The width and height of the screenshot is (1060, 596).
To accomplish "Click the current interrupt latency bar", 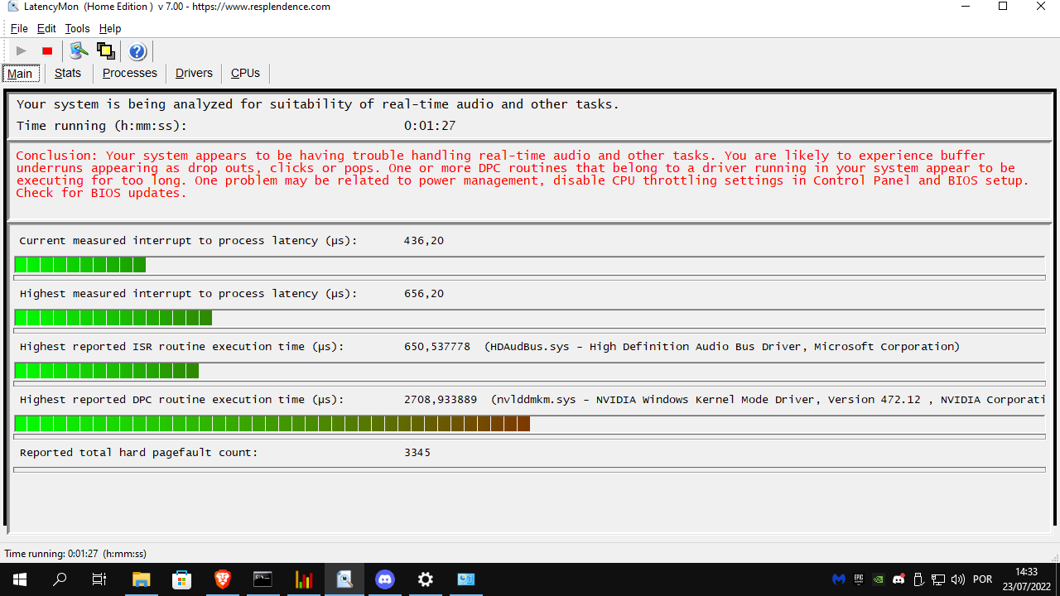I will coord(529,265).
